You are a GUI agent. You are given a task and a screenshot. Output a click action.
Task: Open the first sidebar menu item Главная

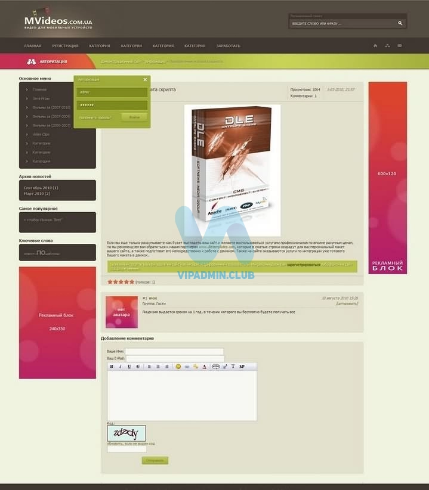[40, 89]
